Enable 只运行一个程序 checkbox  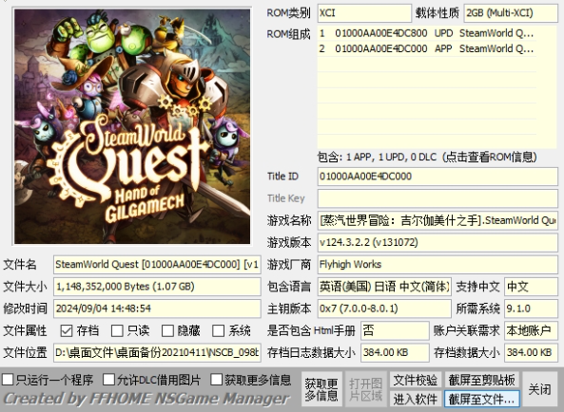click(x=8, y=380)
